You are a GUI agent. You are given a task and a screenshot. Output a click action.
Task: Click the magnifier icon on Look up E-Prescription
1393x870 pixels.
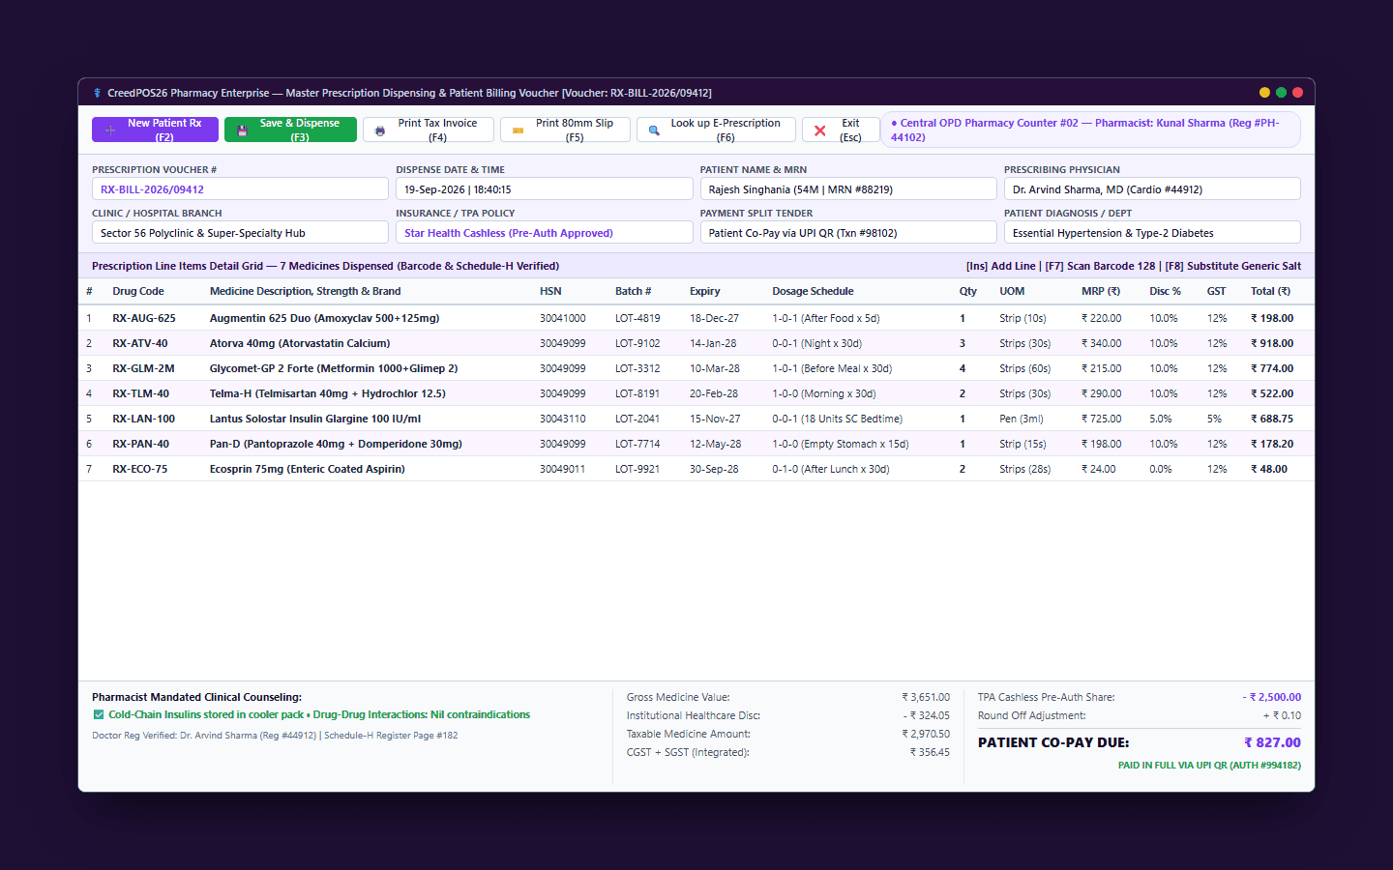654,130
